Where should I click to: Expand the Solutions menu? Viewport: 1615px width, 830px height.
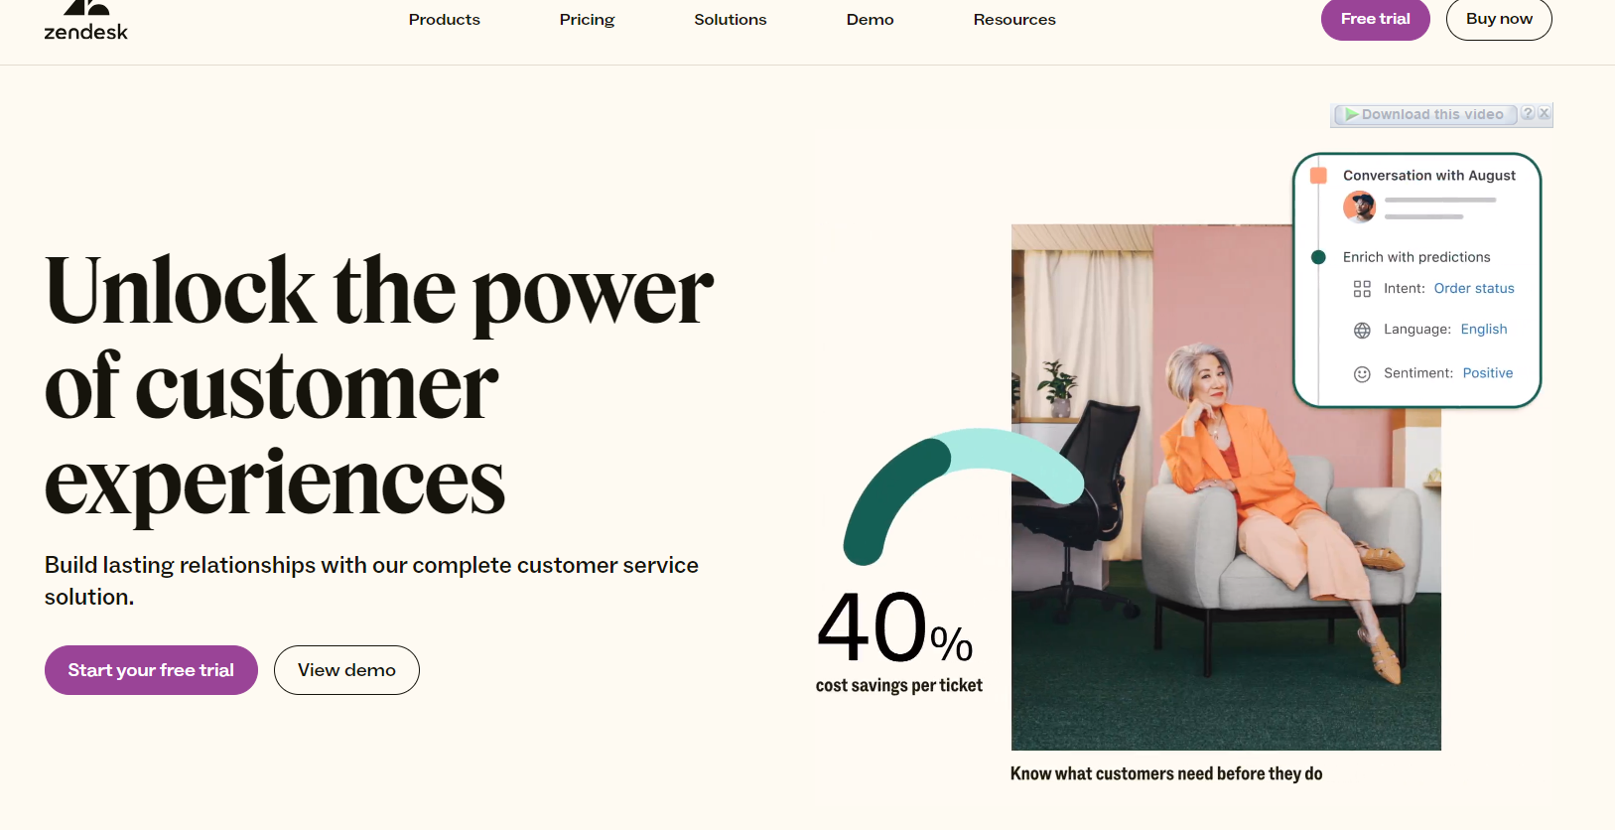[x=730, y=20]
